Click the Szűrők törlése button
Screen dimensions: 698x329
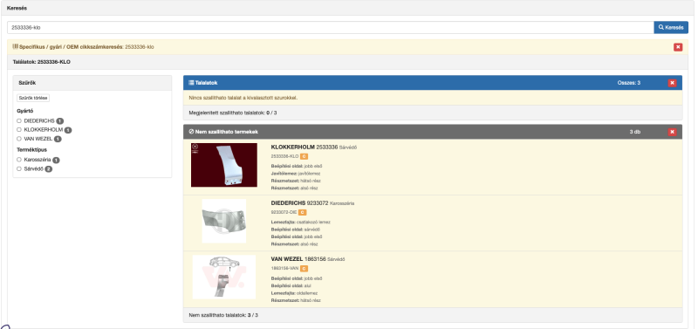[x=33, y=98]
